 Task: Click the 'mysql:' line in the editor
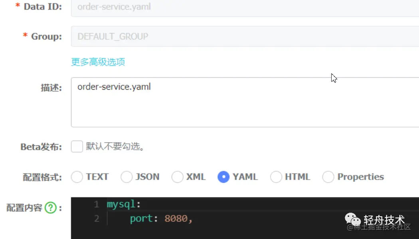[124, 204]
